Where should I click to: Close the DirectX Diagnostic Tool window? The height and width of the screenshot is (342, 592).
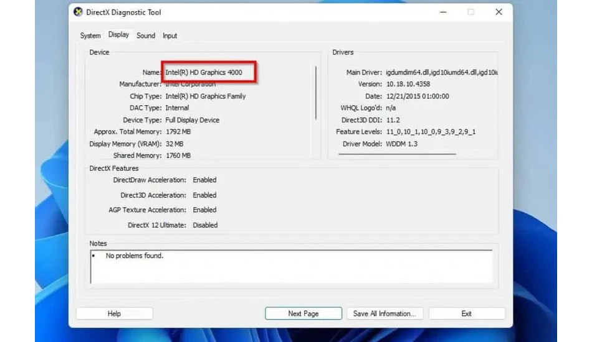coord(499,12)
